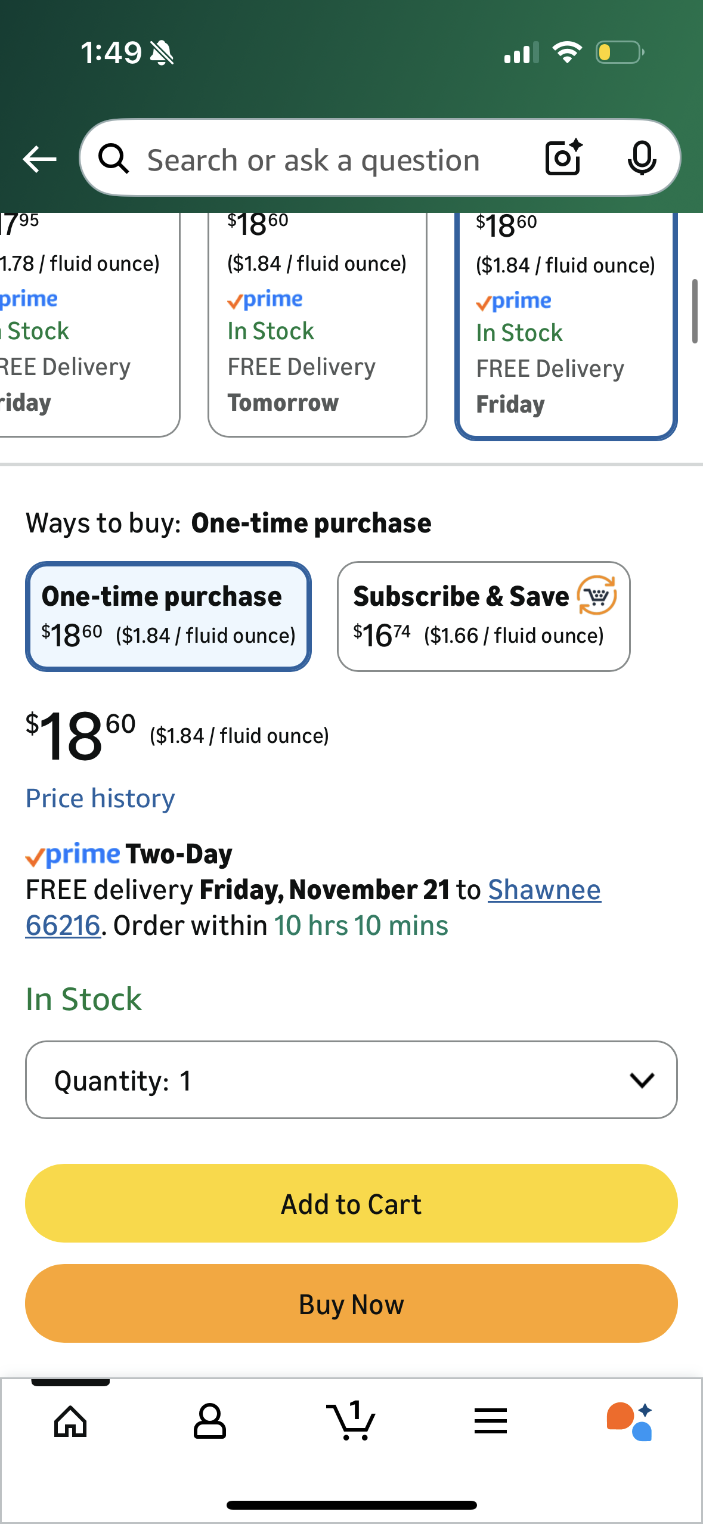This screenshot has width=703, height=1524.
Task: Tap the Buy Now button
Action: point(351,1303)
